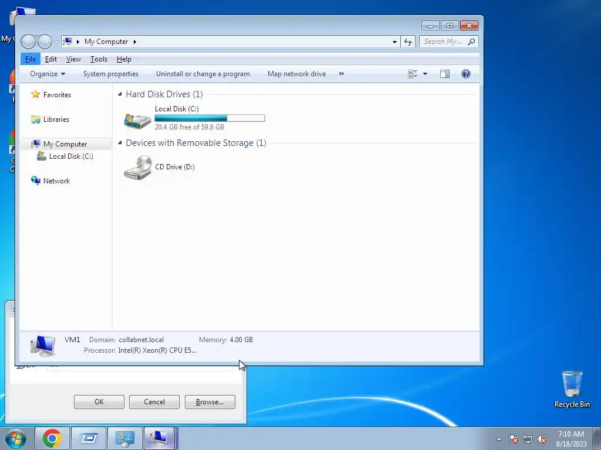Click Cancel in the Run dialog
This screenshot has width=601, height=450.
154,402
